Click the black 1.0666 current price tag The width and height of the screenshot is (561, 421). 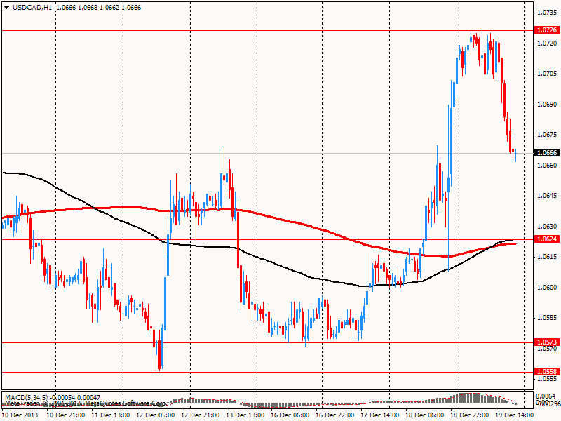pyautogui.click(x=547, y=153)
